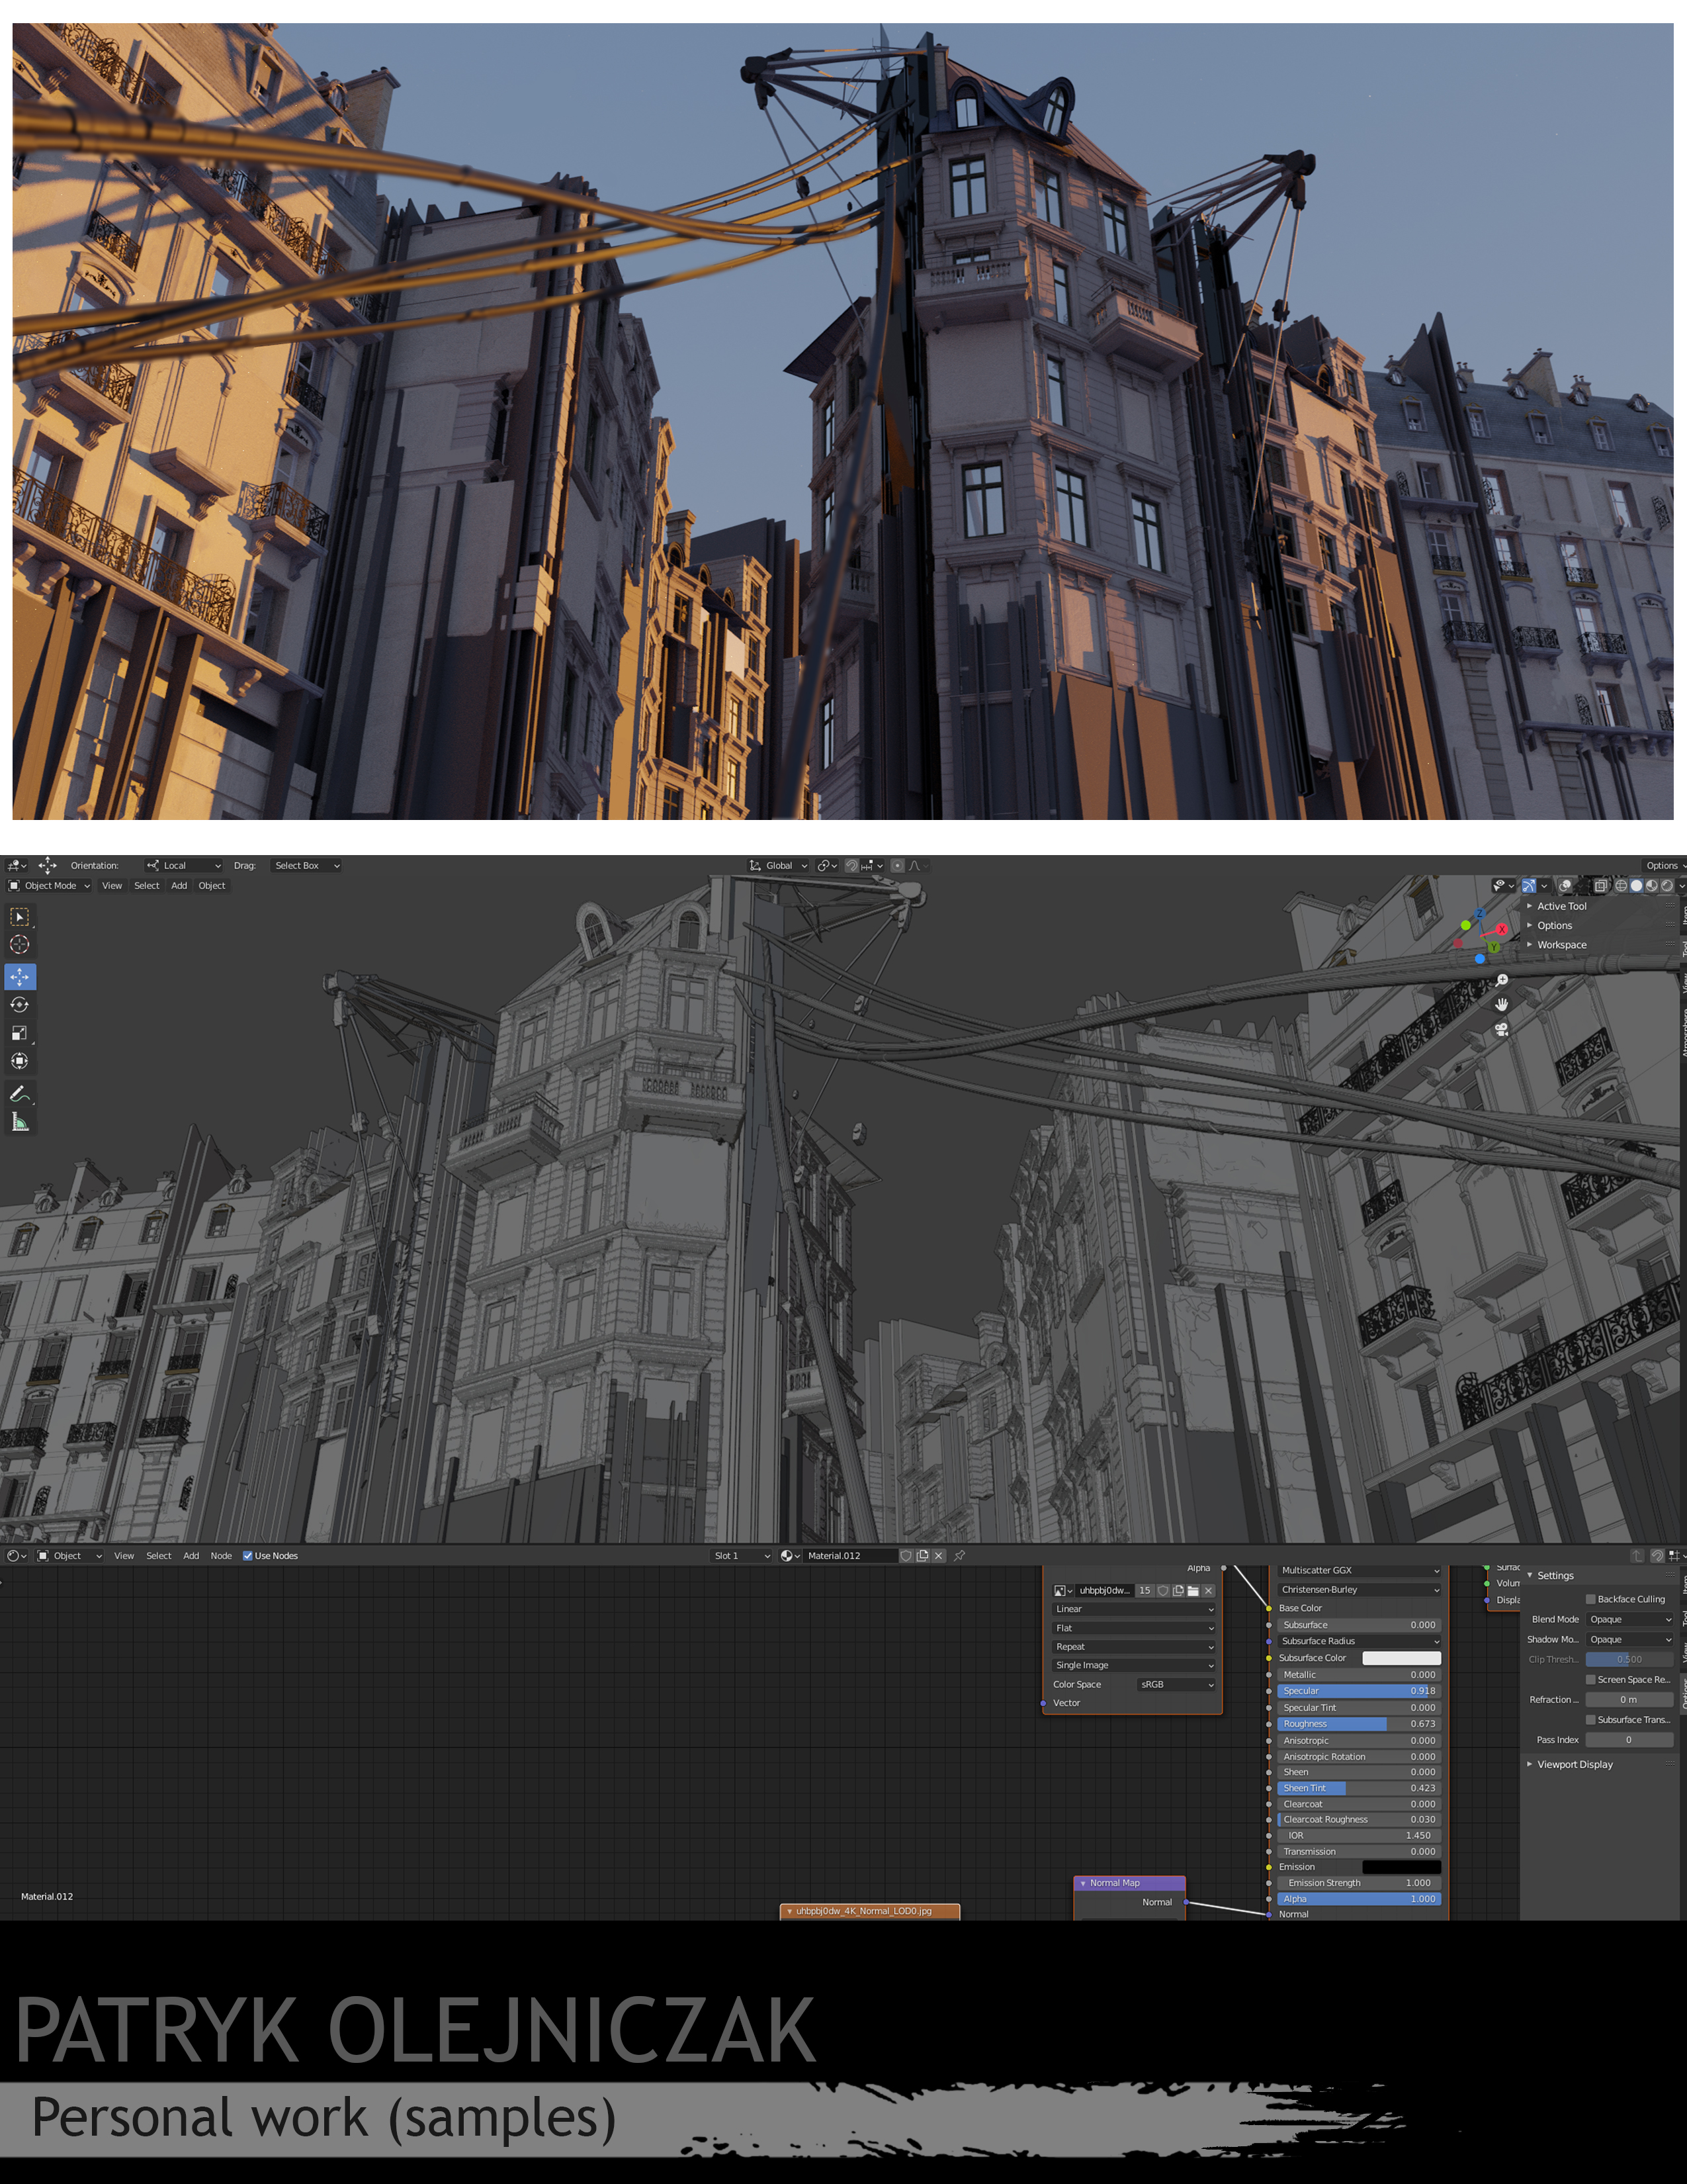Screen dimensions: 1687x2184
Task: Open the Emission color swatch
Action: click(x=1401, y=1867)
